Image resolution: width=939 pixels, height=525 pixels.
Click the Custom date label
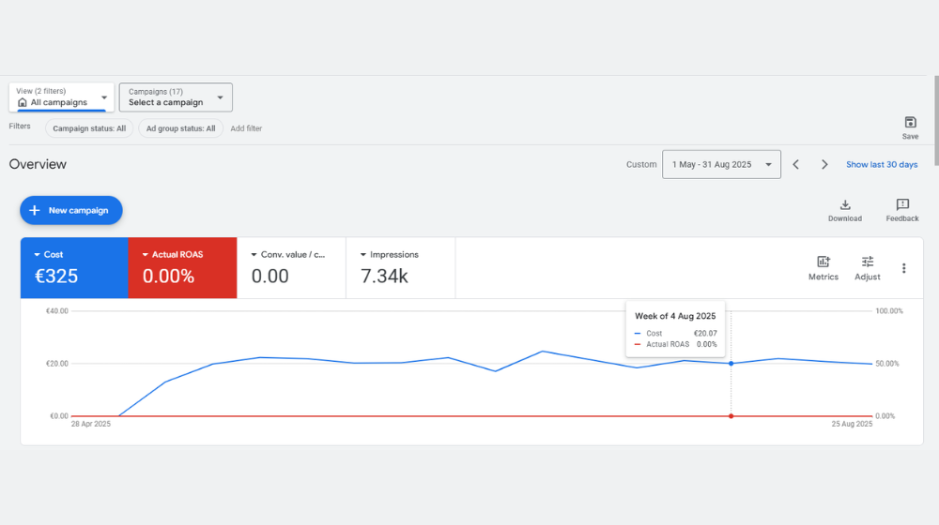point(641,164)
